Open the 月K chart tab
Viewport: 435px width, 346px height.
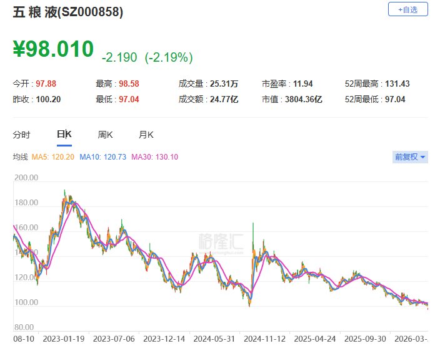pos(146,135)
